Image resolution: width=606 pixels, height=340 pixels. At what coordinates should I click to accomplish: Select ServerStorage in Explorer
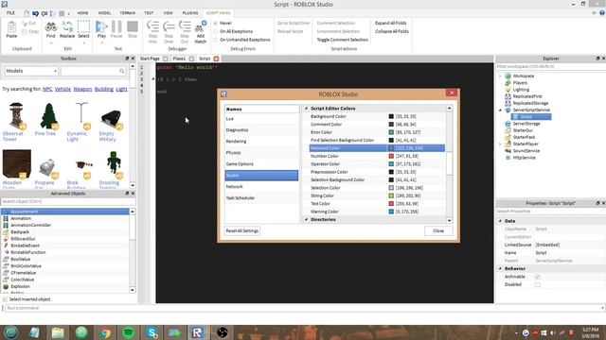point(526,124)
